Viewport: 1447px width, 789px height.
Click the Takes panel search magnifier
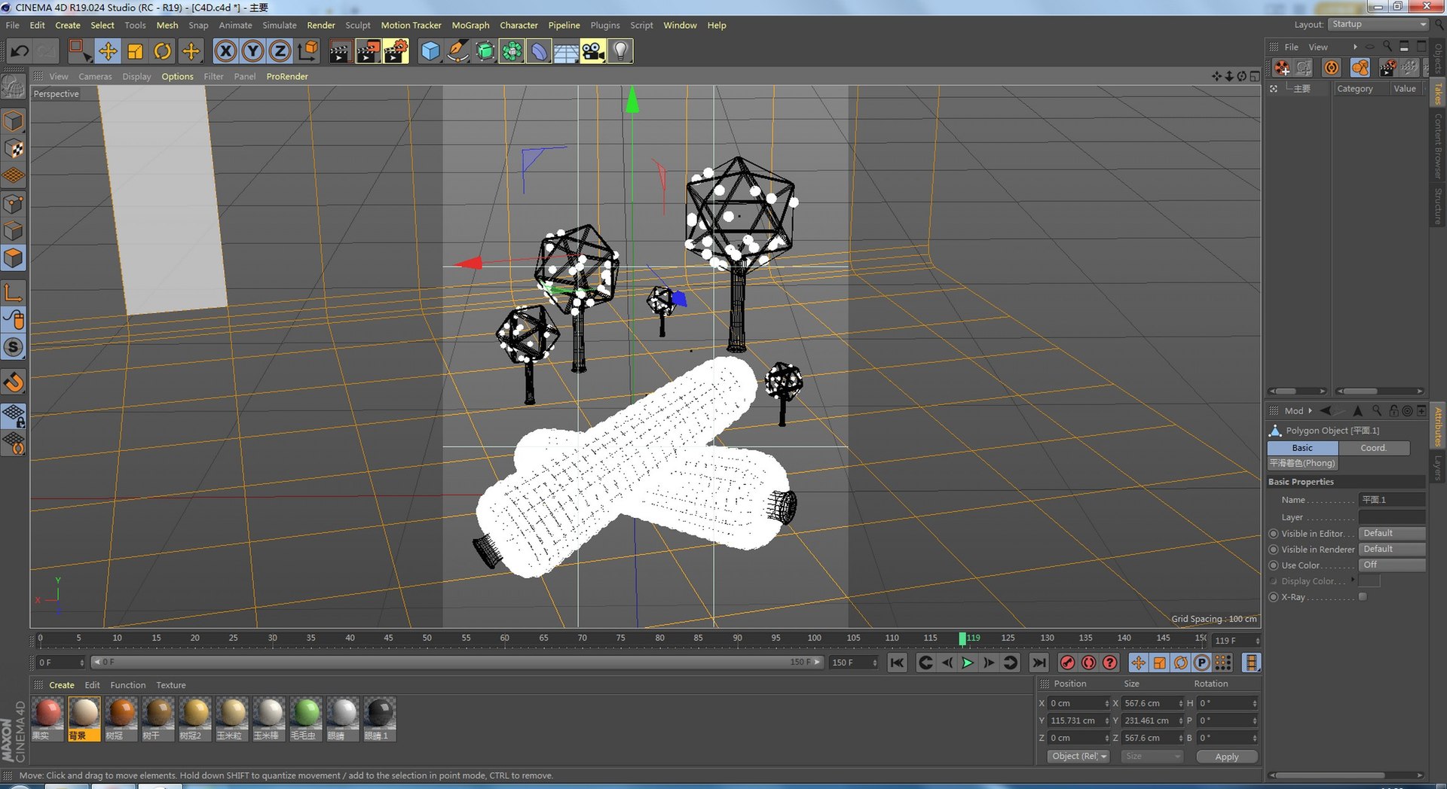pyautogui.click(x=1387, y=47)
